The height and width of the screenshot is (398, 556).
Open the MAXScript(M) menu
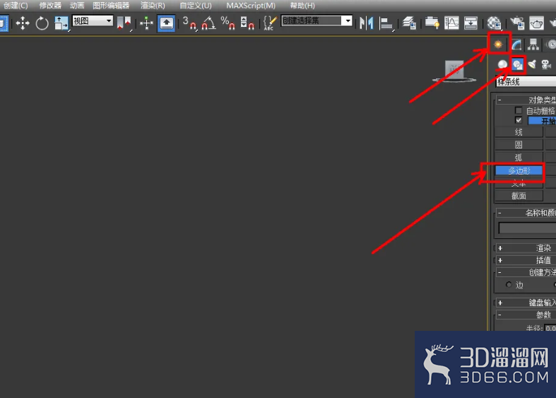click(251, 6)
